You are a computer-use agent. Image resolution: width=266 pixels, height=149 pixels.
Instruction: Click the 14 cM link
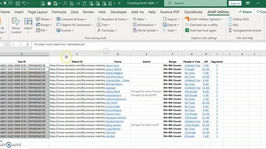[x=206, y=132]
